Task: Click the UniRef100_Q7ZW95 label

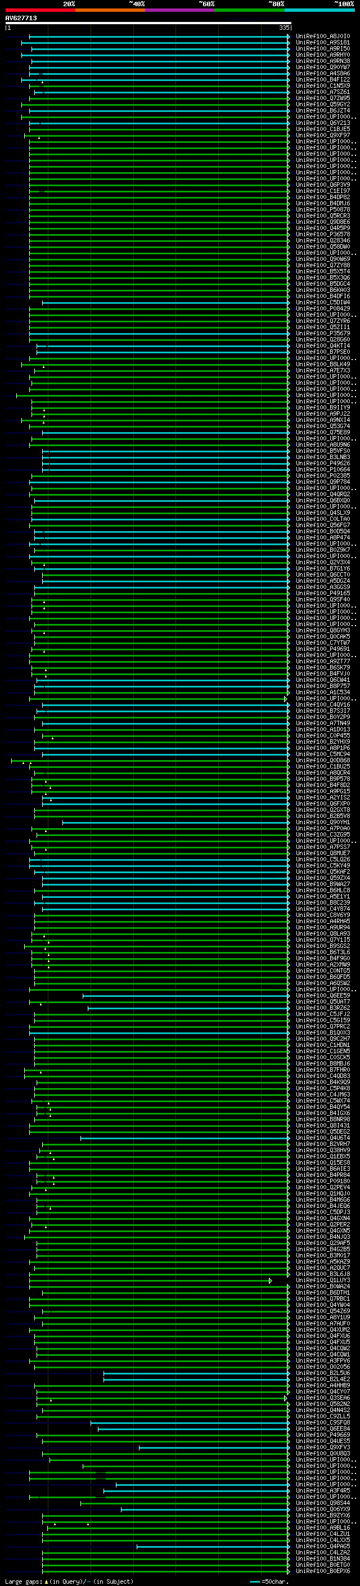Action: pos(322,98)
